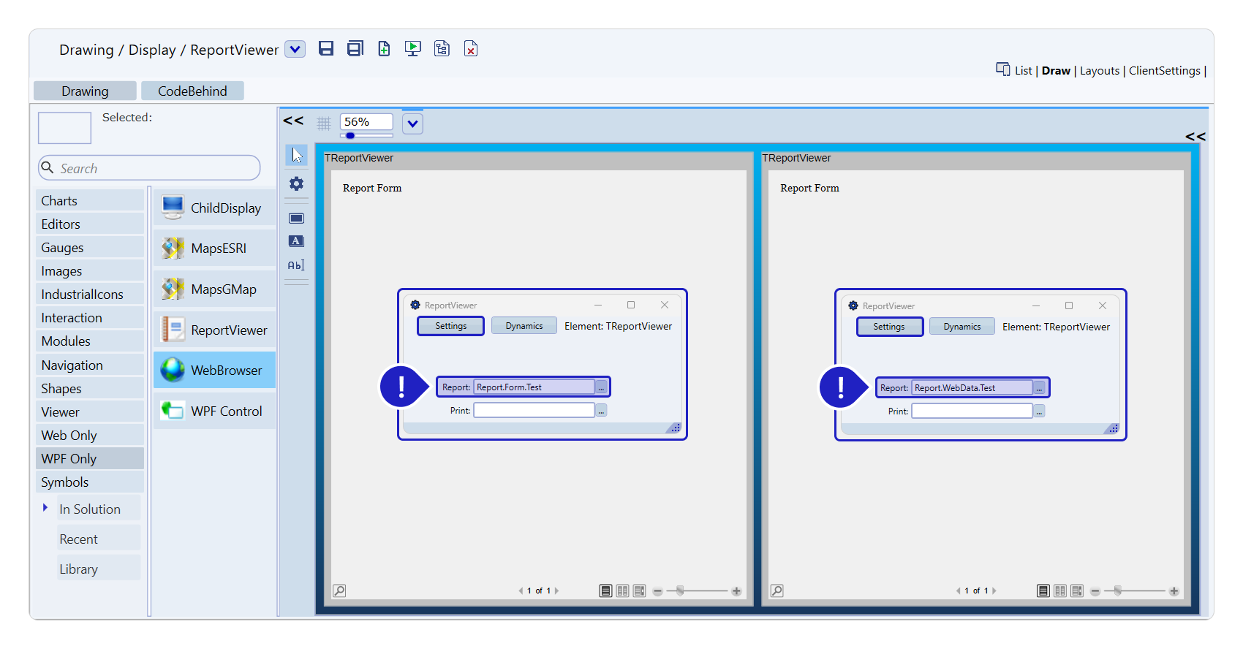
Task: Expand the In Solution tree item
Action: click(x=45, y=508)
